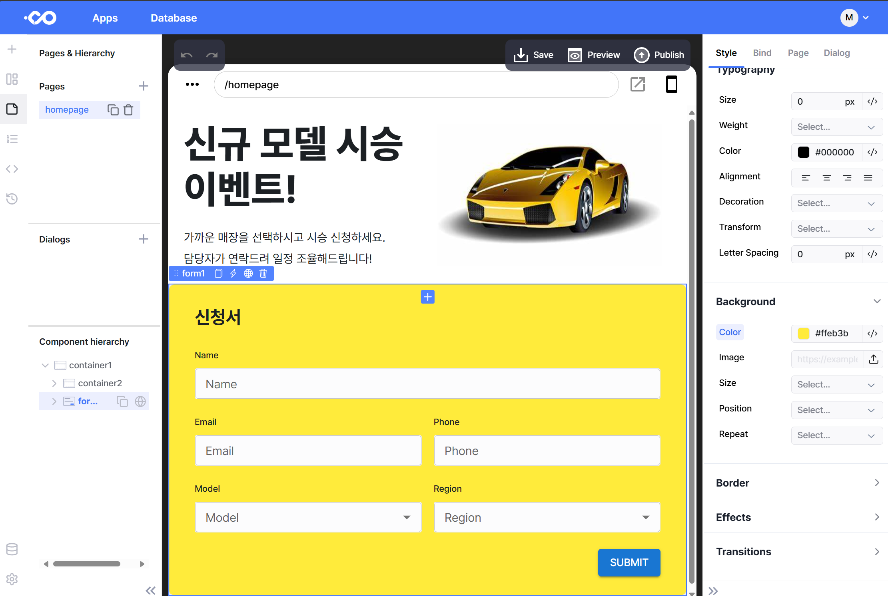Open the three-dots page menu
The height and width of the screenshot is (596, 888).
point(192,84)
